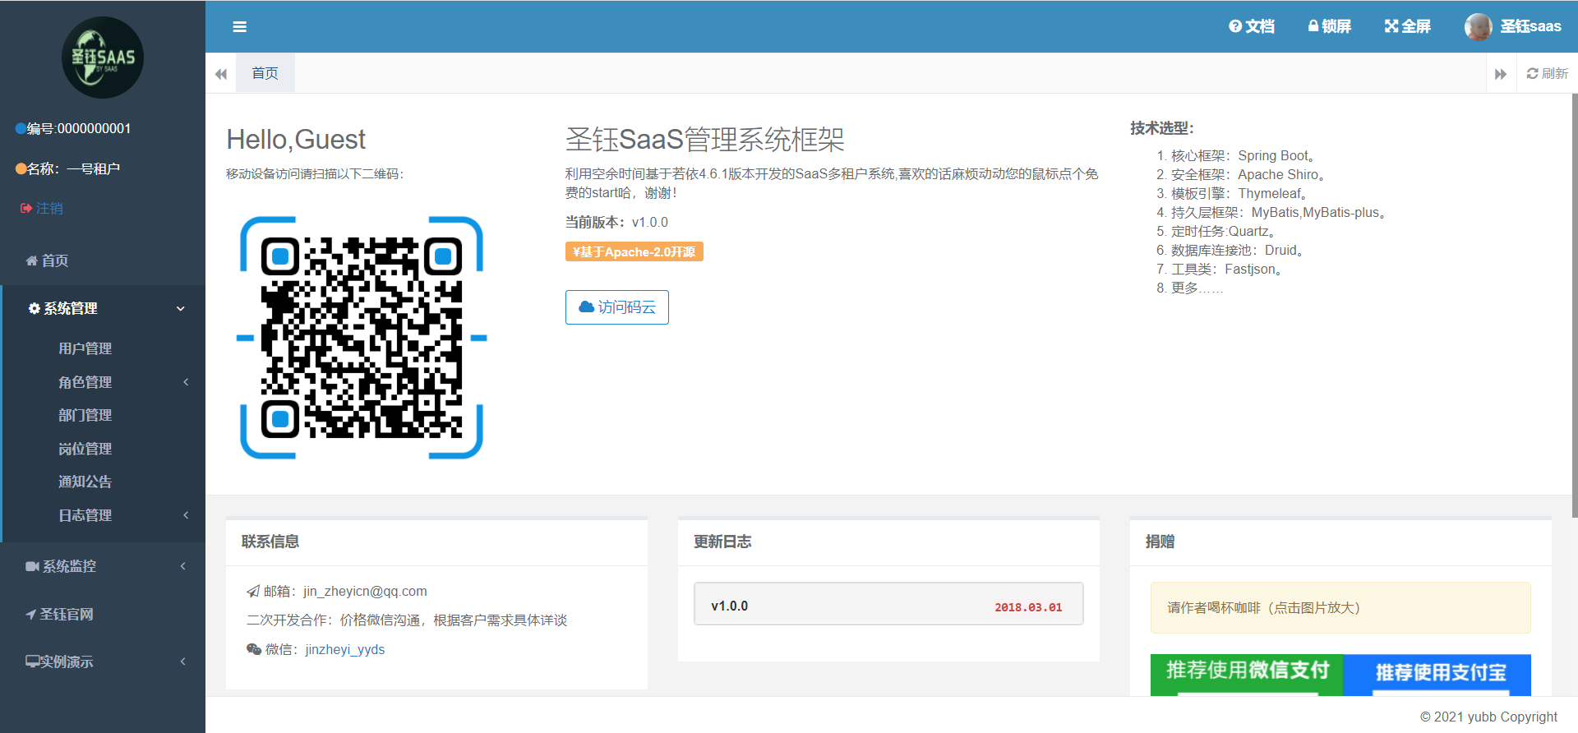The width and height of the screenshot is (1578, 733).
Task: Click the send icon beside 邮箱
Action: [x=253, y=592]
